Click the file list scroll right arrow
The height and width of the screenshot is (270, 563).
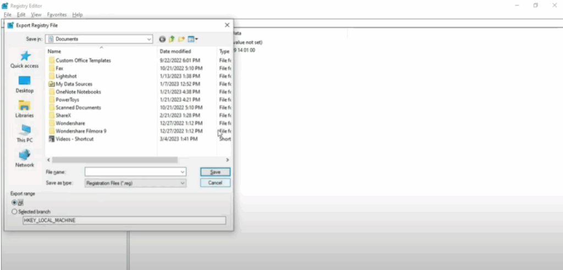[227, 160]
